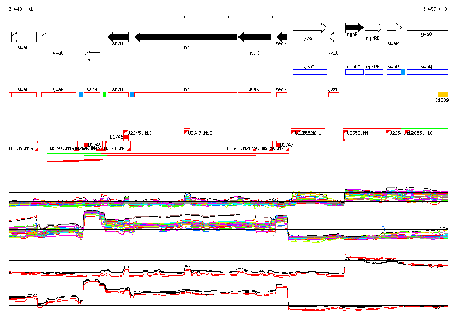Select the D1745 red marker
This screenshot has width=457, height=319.
point(86,144)
